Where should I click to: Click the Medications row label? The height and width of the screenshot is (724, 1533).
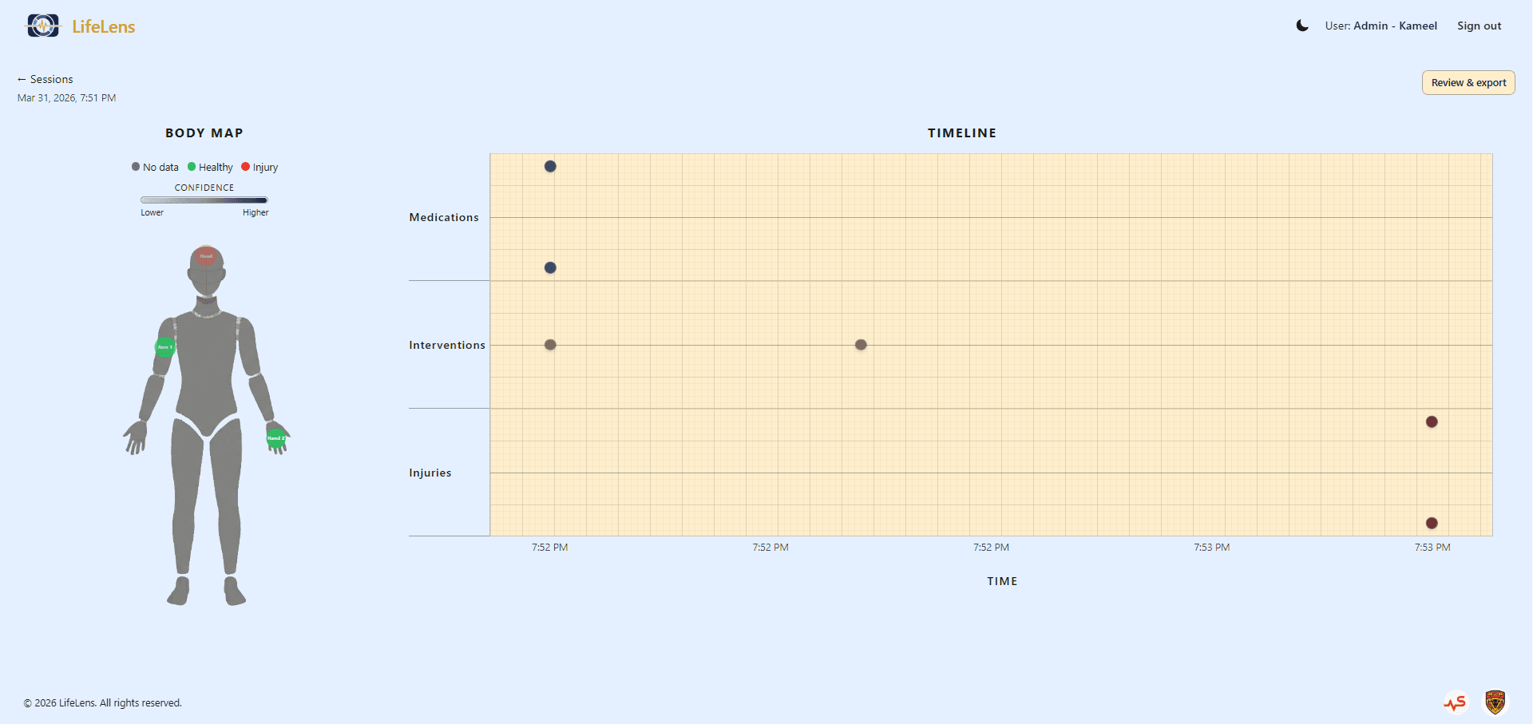click(444, 217)
